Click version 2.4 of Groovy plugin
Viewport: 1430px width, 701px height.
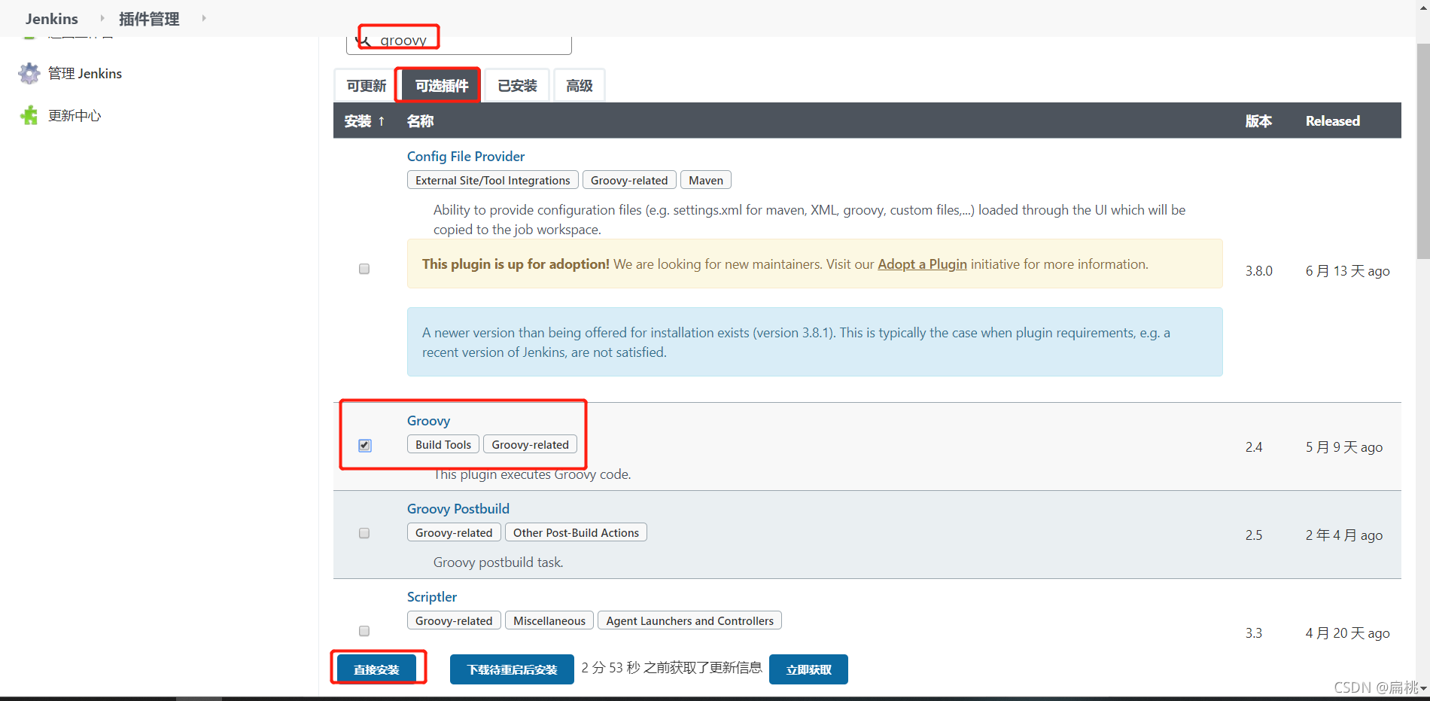pyautogui.click(x=1254, y=447)
